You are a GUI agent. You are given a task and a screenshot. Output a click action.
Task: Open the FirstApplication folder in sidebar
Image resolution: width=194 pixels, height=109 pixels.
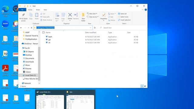(x=31, y=39)
